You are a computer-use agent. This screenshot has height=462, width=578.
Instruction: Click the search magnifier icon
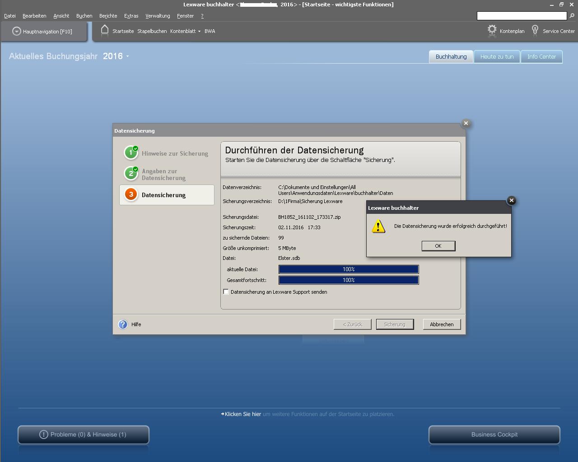click(572, 16)
